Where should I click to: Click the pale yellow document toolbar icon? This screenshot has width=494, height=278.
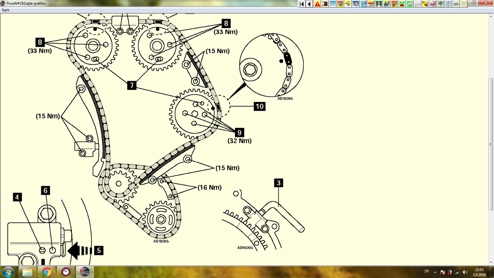[x=464, y=4]
